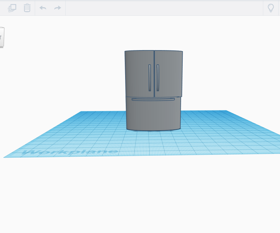The image size is (280, 233).
Task: Redo the last undone action
Action: tap(58, 8)
